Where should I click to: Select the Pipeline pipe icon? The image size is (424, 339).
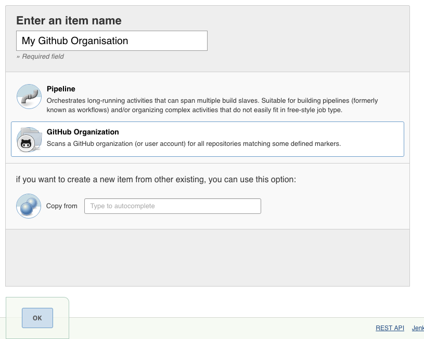29,97
